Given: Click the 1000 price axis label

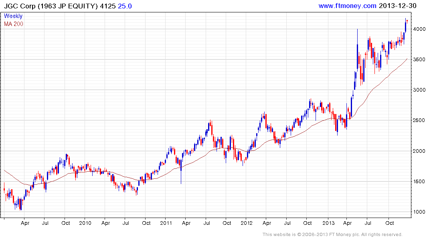Looking at the screenshot, I should point(419,212).
